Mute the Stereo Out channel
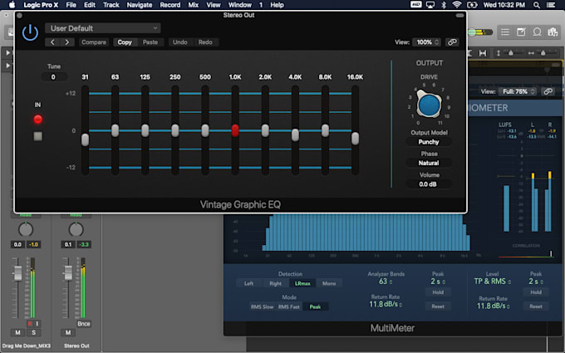The width and height of the screenshot is (565, 353). pos(68,332)
